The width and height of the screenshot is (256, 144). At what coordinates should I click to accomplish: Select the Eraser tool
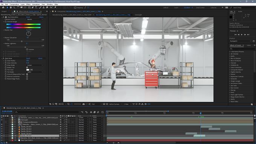pyautogui.click(x=47, y=8)
